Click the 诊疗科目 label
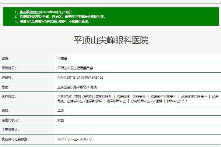Image resolution: width=221 pixels, height=147 pixels. pos(9,97)
